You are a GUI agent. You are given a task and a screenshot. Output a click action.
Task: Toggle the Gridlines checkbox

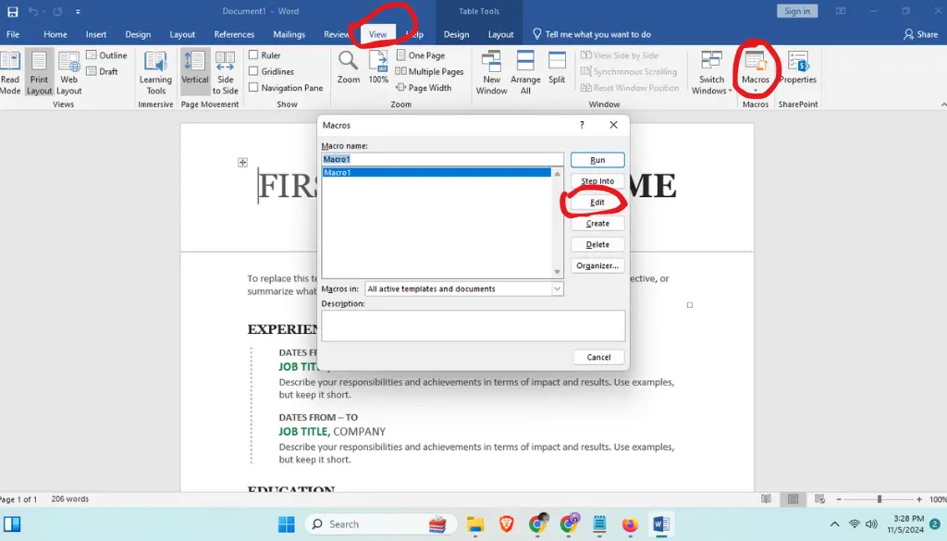[253, 71]
